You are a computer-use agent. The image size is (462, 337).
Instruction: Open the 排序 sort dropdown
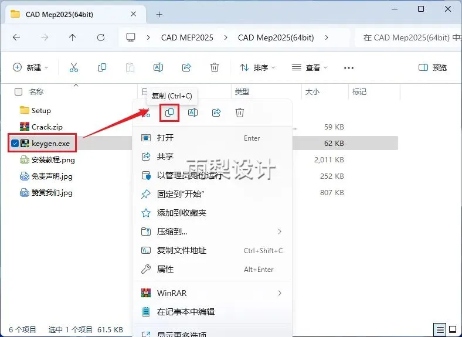tap(257, 68)
